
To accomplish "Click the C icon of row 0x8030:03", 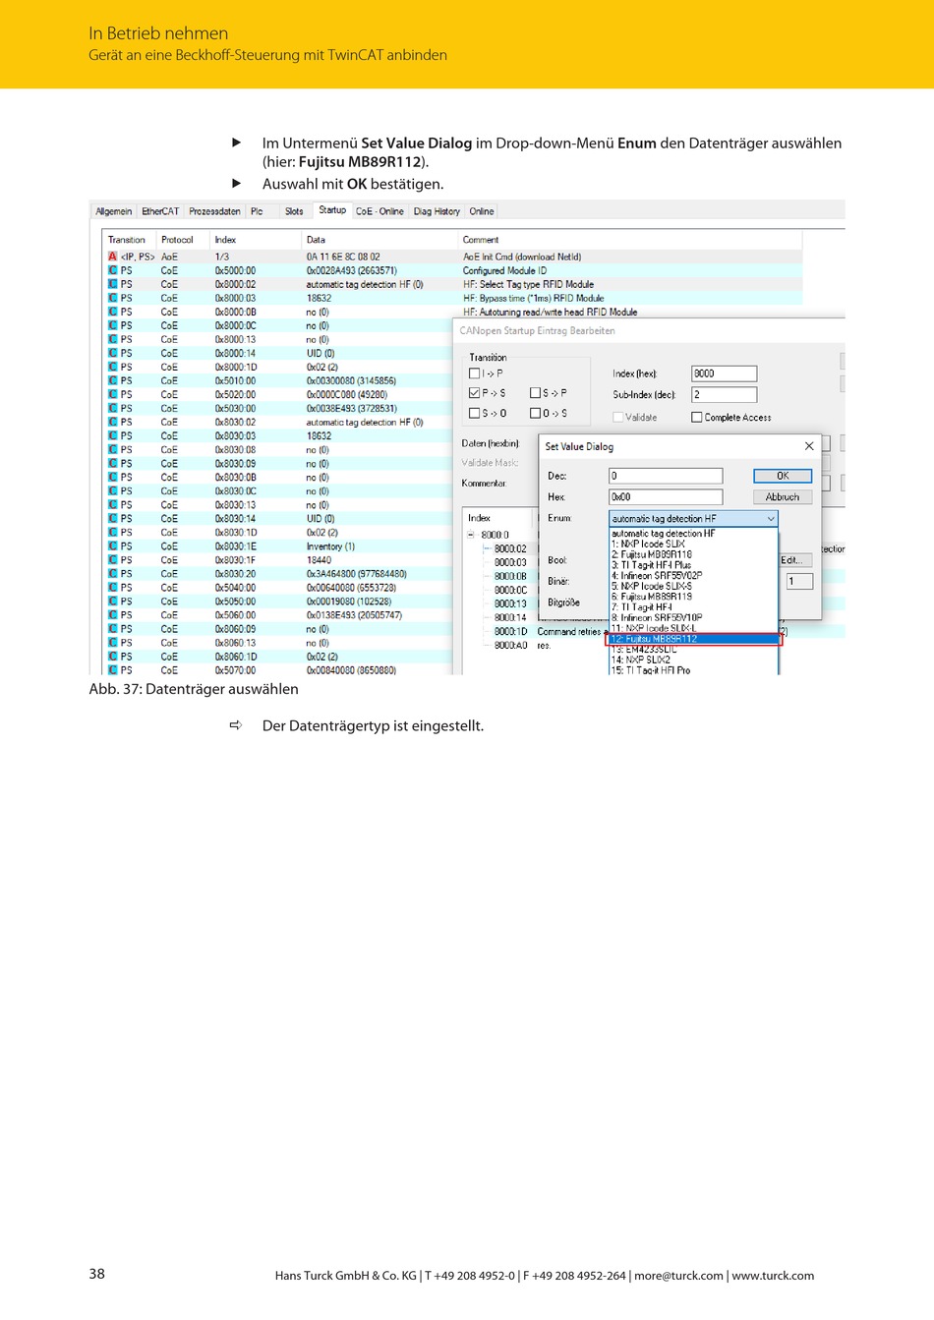I will (112, 435).
